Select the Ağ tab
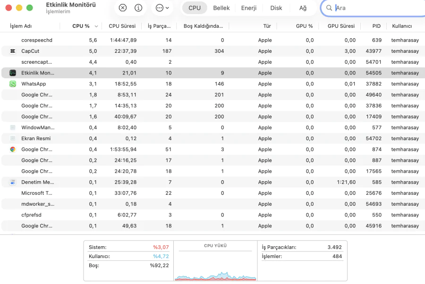 303,8
